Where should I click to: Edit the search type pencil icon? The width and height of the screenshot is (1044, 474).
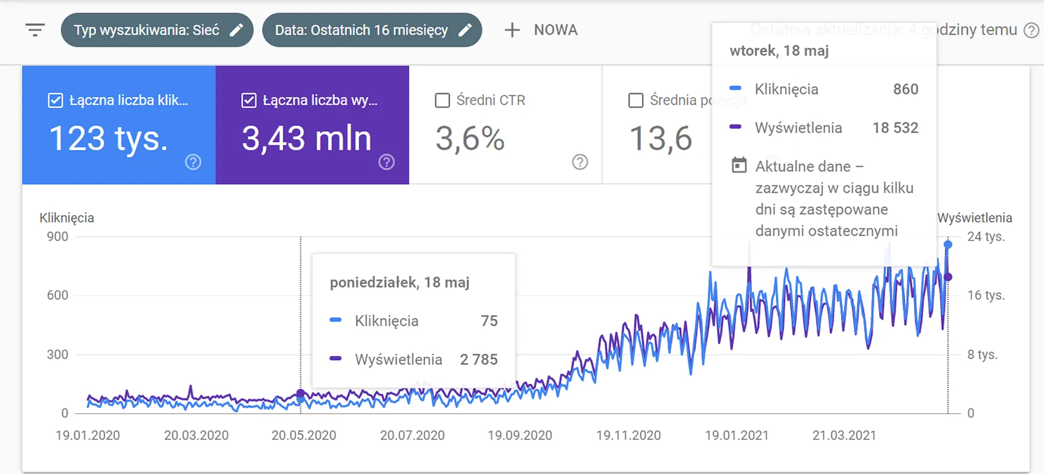(x=236, y=30)
